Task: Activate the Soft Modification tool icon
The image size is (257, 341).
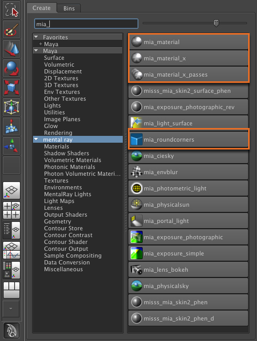Action: click(x=12, y=126)
